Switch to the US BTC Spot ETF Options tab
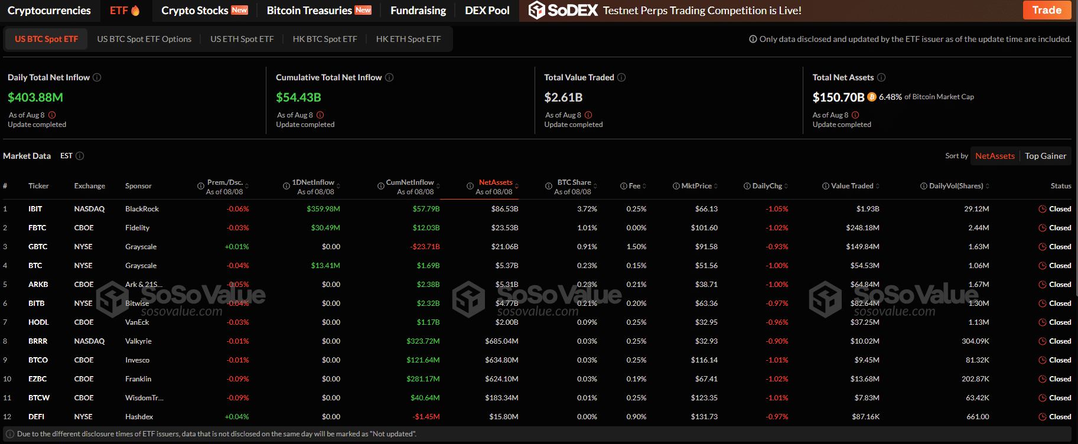 144,39
